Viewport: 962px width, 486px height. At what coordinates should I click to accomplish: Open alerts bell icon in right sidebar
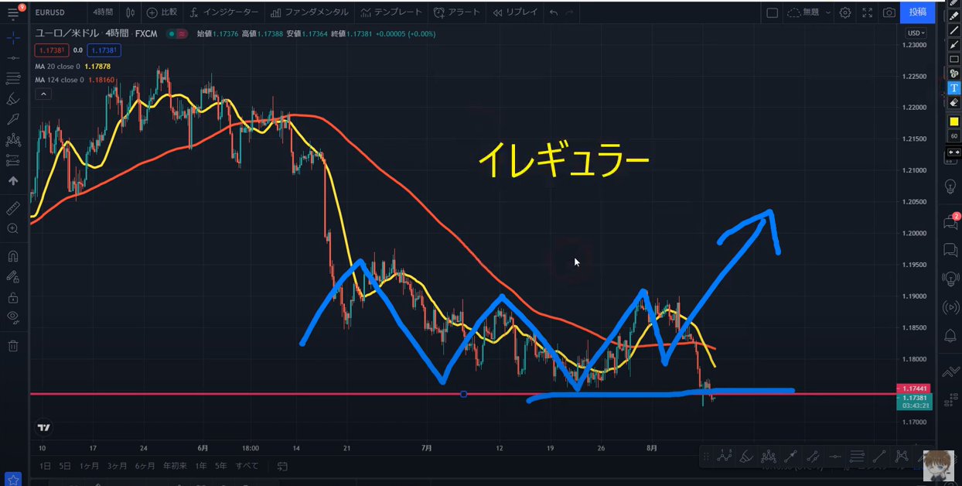pos(950,336)
